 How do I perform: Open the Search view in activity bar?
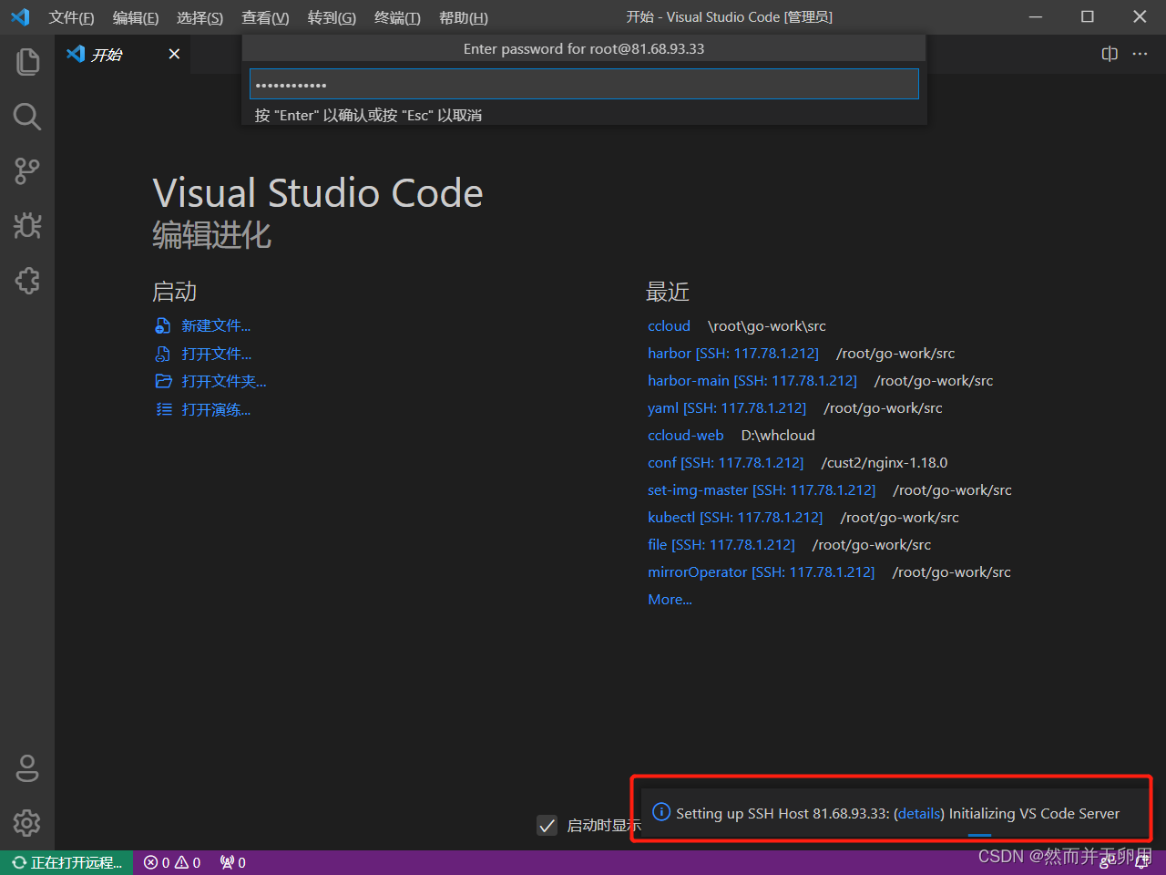point(27,116)
